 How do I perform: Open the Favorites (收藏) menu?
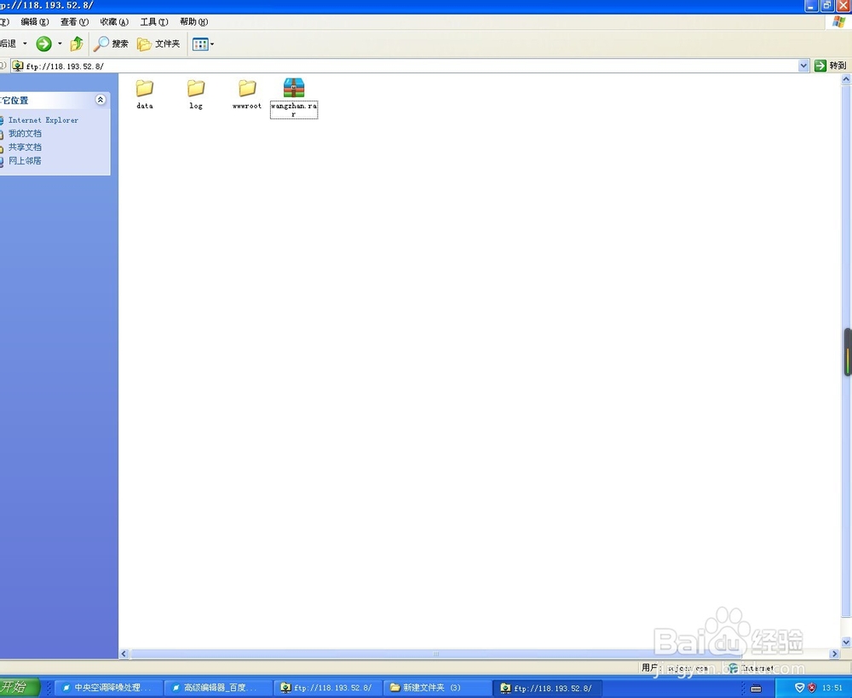click(114, 22)
